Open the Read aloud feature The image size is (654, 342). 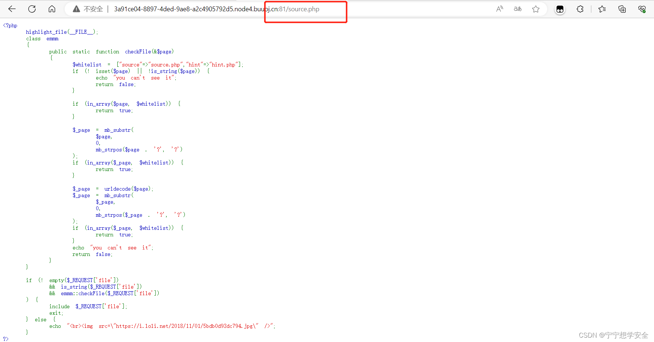tap(500, 9)
